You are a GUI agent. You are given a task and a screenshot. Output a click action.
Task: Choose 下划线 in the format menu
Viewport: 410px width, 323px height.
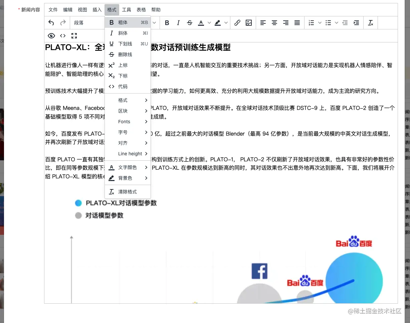[x=128, y=44]
